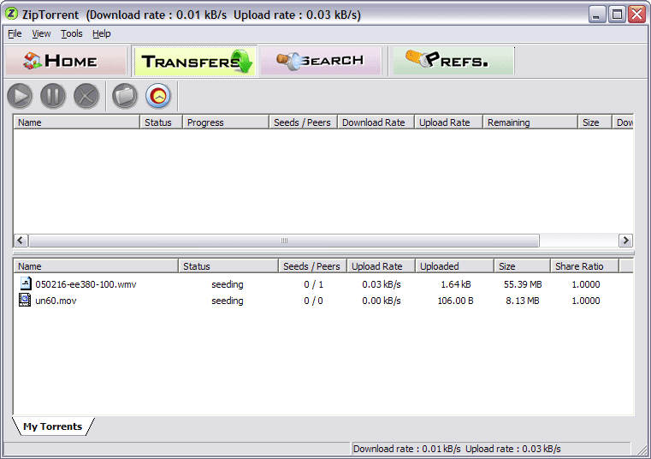This screenshot has width=651, height=459.
Task: Click the Cancel torrent X icon
Action: pyautogui.click(x=86, y=96)
